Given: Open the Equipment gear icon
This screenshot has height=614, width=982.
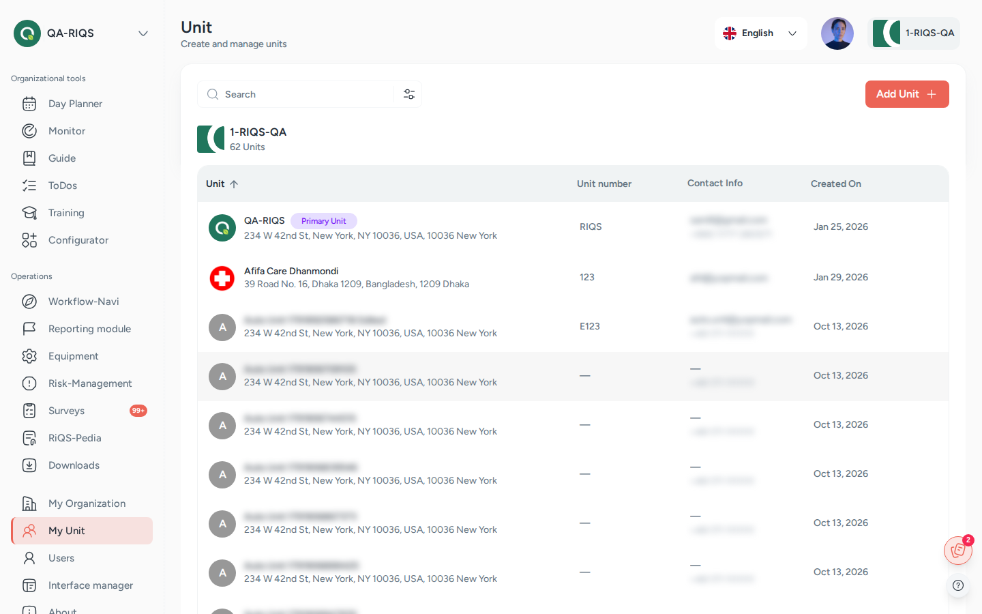Looking at the screenshot, I should click(x=29, y=356).
